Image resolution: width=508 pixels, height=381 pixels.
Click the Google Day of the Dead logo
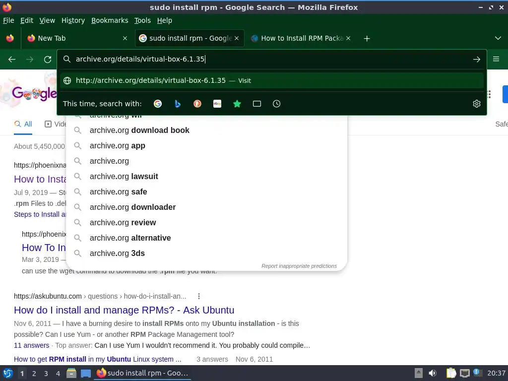[34, 94]
